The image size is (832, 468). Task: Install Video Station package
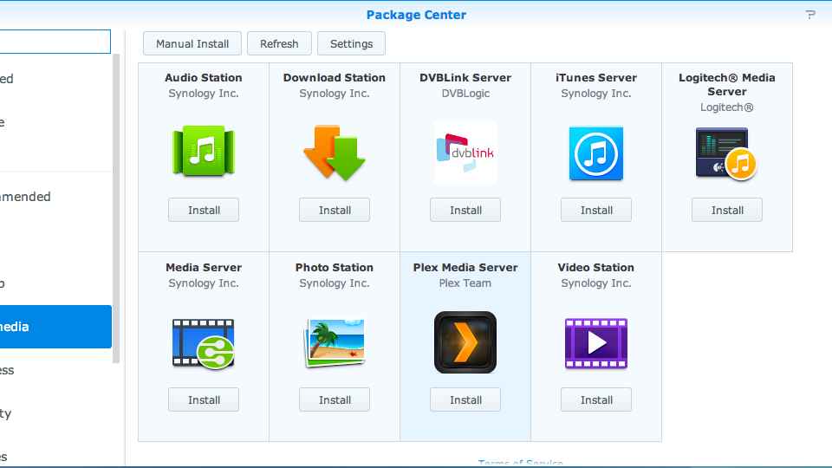pos(596,400)
